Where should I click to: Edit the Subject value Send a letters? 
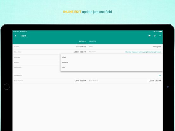81,47
